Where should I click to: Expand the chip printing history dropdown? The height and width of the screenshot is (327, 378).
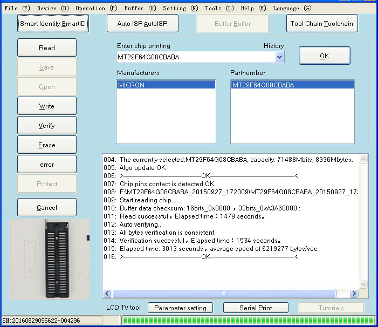[279, 57]
